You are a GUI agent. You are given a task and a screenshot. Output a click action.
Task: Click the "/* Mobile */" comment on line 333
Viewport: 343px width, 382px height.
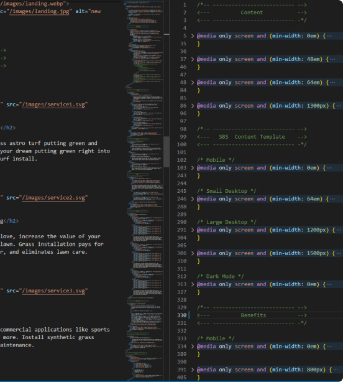coord(216,338)
